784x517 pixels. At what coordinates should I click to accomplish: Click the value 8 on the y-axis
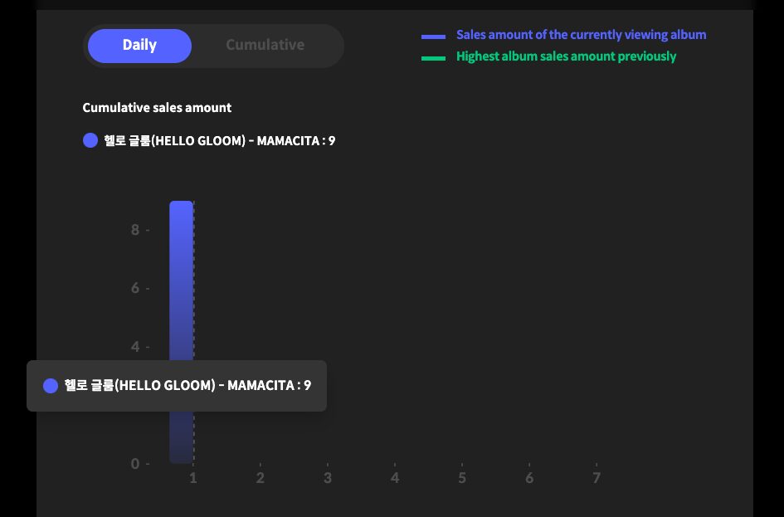tap(135, 230)
